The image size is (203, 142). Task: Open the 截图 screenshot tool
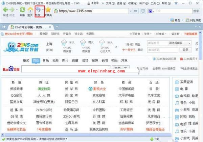[x=175, y=20]
